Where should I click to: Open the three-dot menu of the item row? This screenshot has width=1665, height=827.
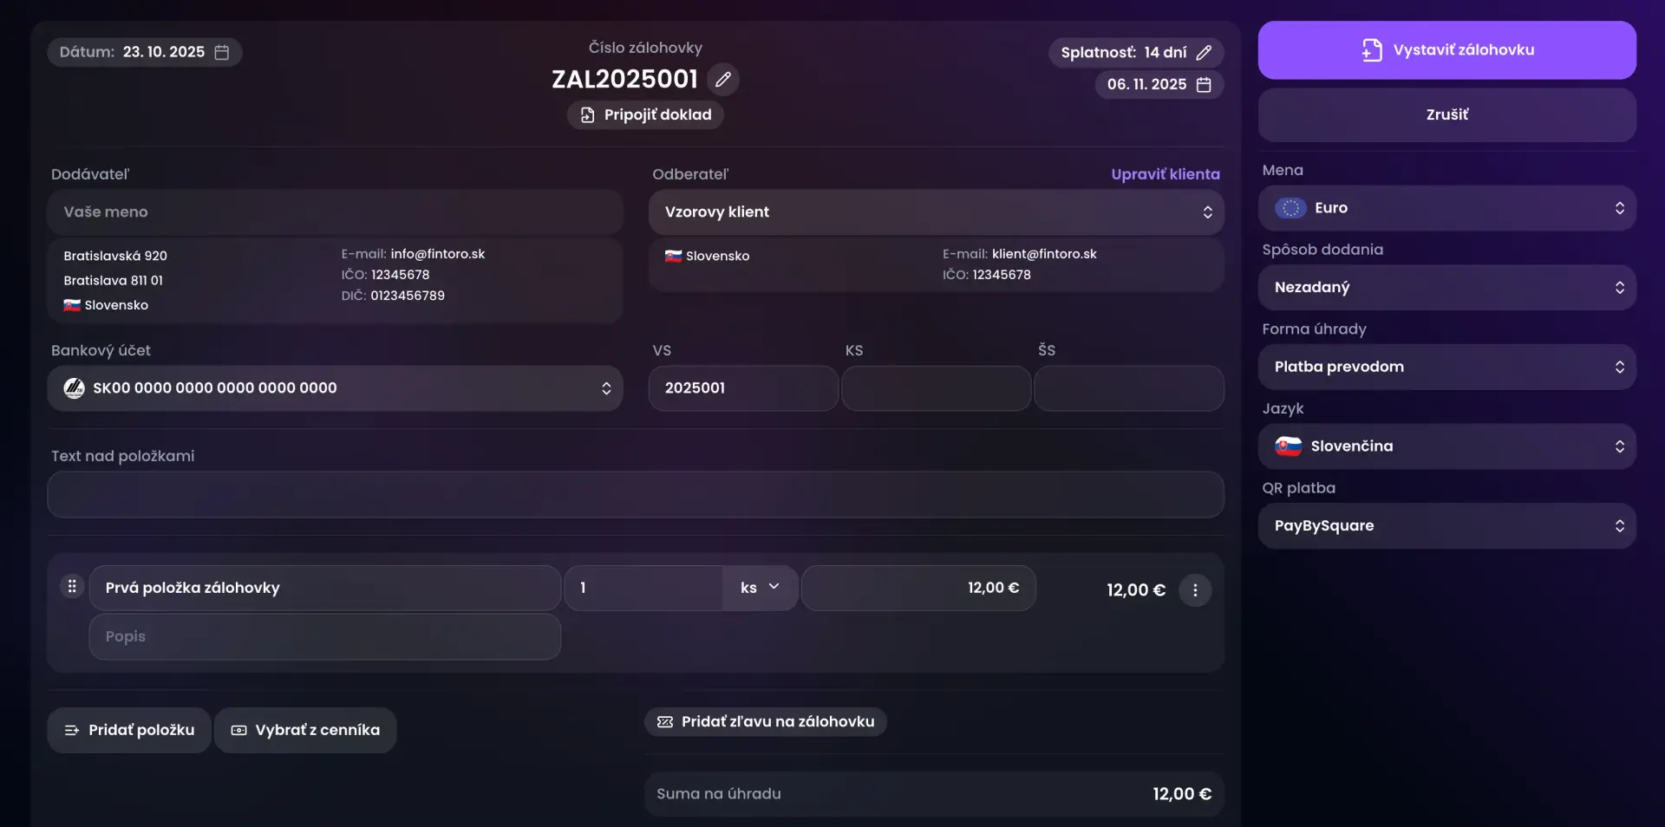pos(1195,590)
